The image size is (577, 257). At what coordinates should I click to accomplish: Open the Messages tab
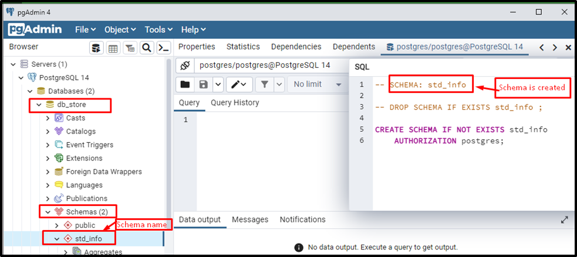pyautogui.click(x=250, y=220)
